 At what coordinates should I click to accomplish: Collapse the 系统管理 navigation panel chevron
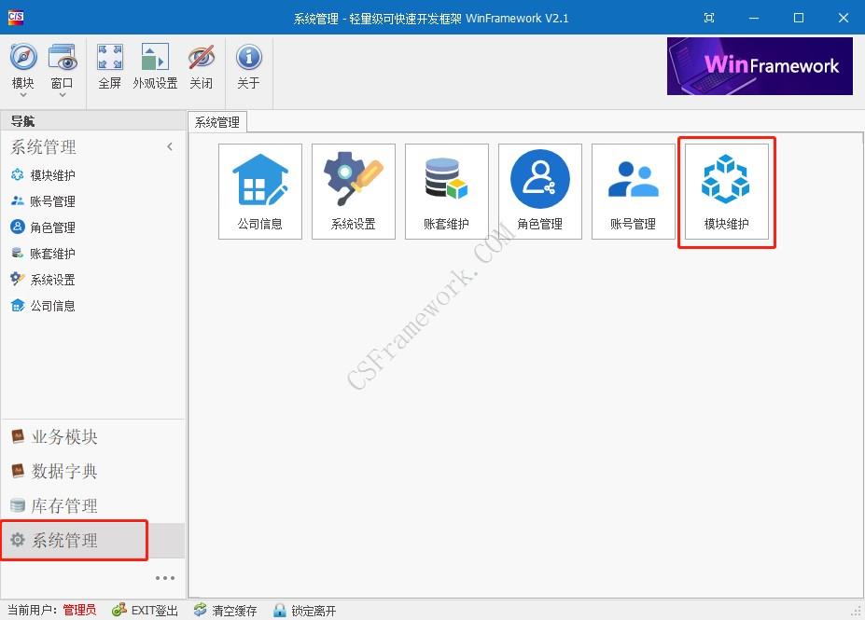[x=170, y=146]
